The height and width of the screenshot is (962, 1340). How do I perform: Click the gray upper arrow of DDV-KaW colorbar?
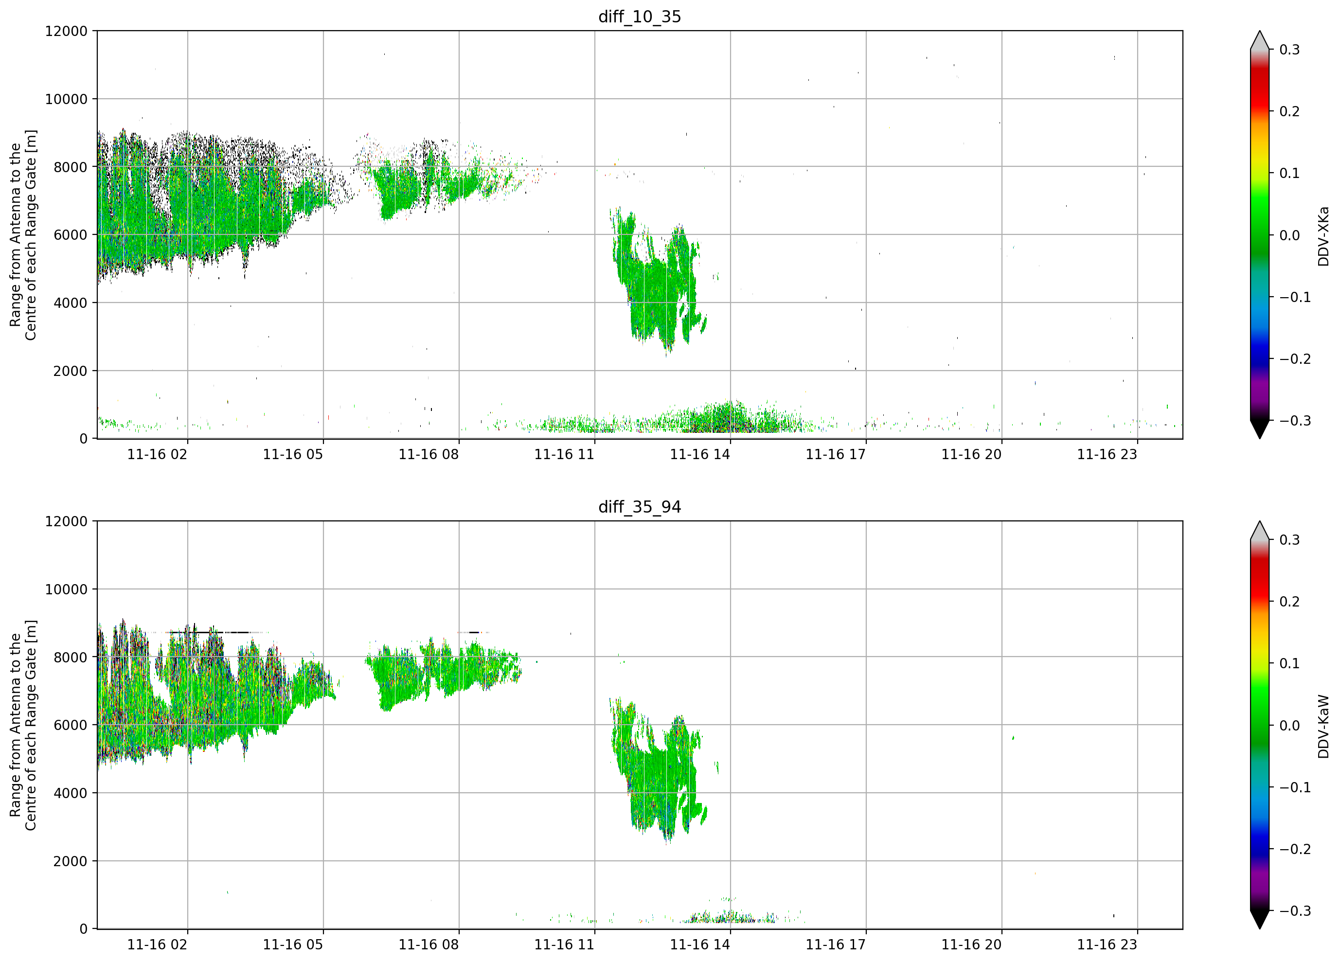click(x=1260, y=531)
